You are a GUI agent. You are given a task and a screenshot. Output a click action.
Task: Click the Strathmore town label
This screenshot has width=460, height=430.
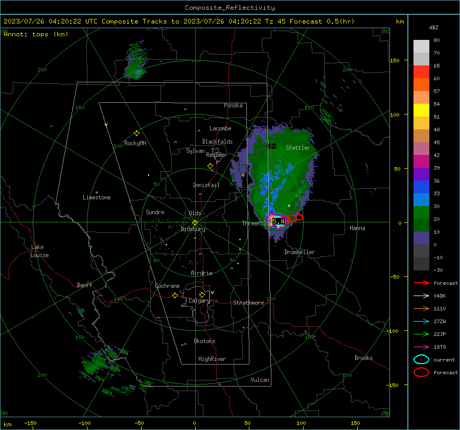pos(248,303)
